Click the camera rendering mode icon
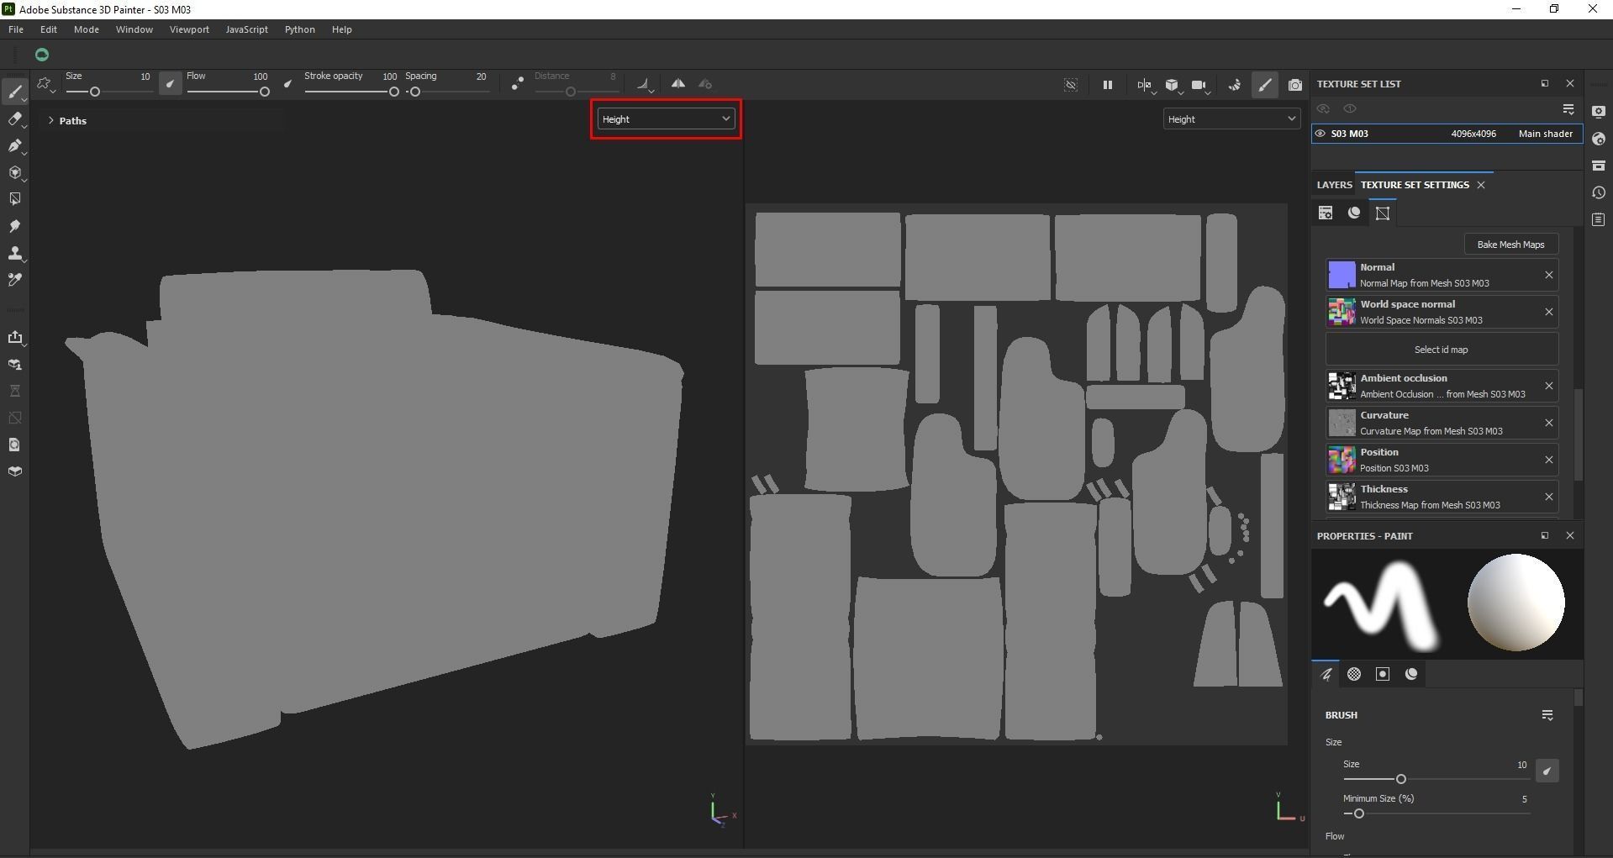Viewport: 1613px width, 858px height. point(1295,85)
